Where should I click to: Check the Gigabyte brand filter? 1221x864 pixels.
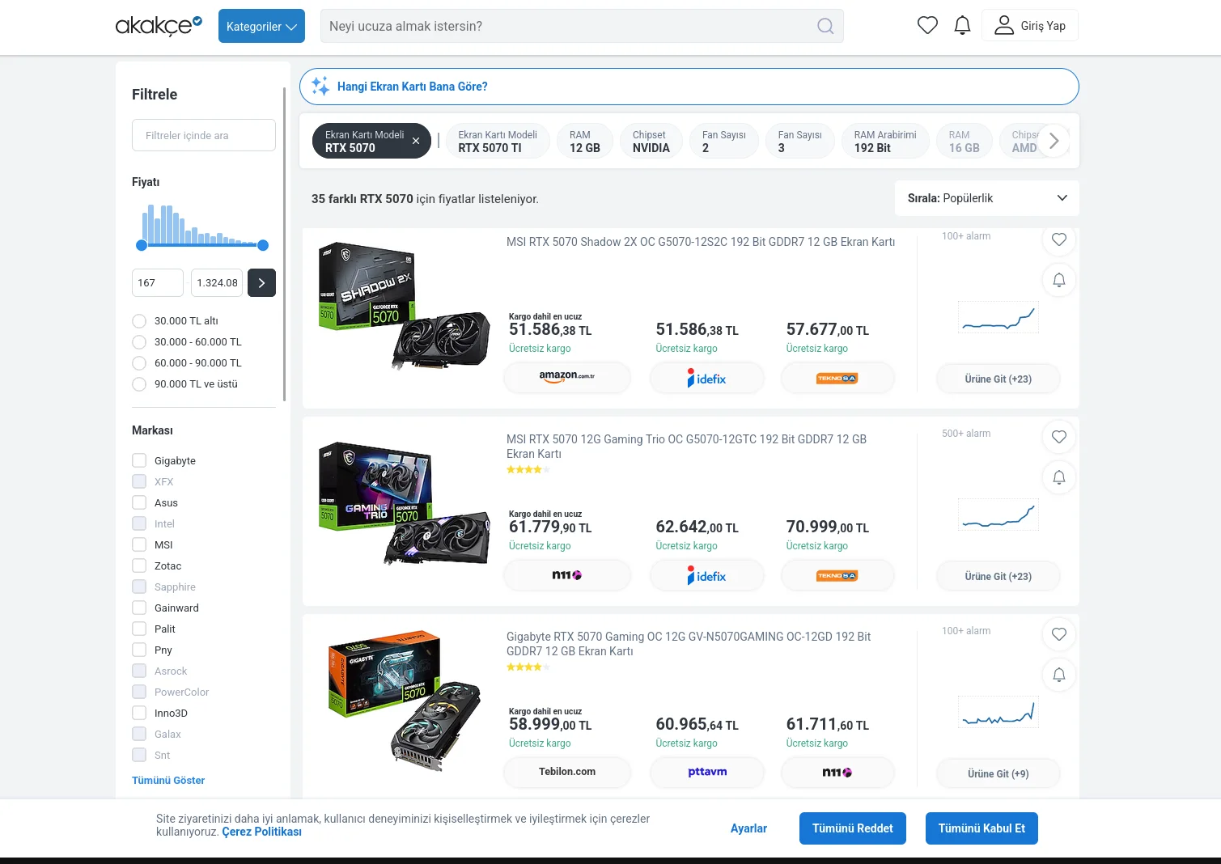click(x=139, y=460)
